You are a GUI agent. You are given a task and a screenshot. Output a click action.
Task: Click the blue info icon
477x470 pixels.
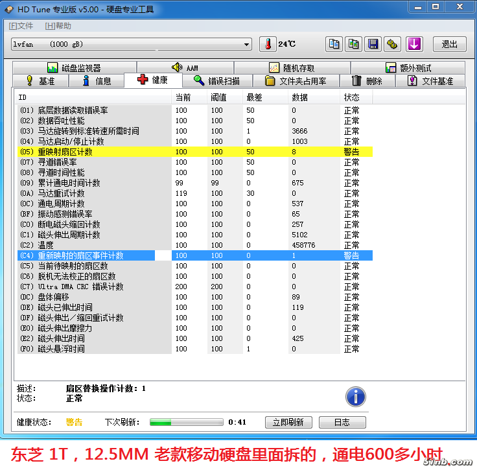pos(355,397)
